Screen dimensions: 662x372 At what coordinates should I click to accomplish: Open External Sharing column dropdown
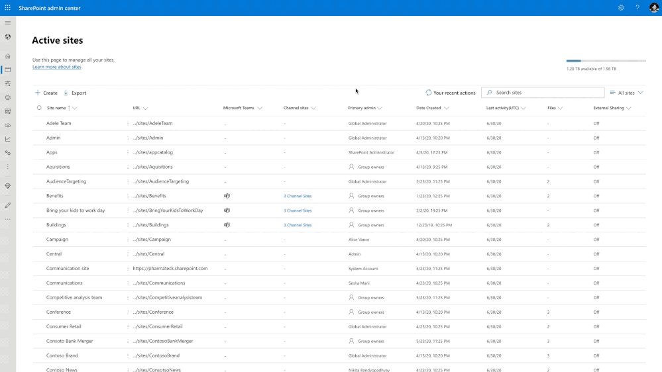click(x=629, y=109)
